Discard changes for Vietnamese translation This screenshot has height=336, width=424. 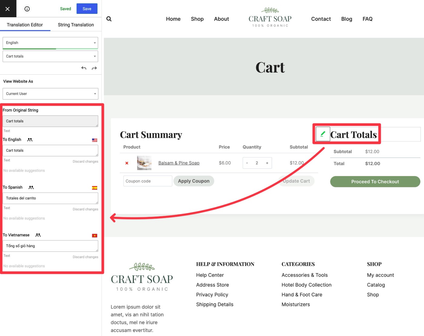click(x=85, y=257)
